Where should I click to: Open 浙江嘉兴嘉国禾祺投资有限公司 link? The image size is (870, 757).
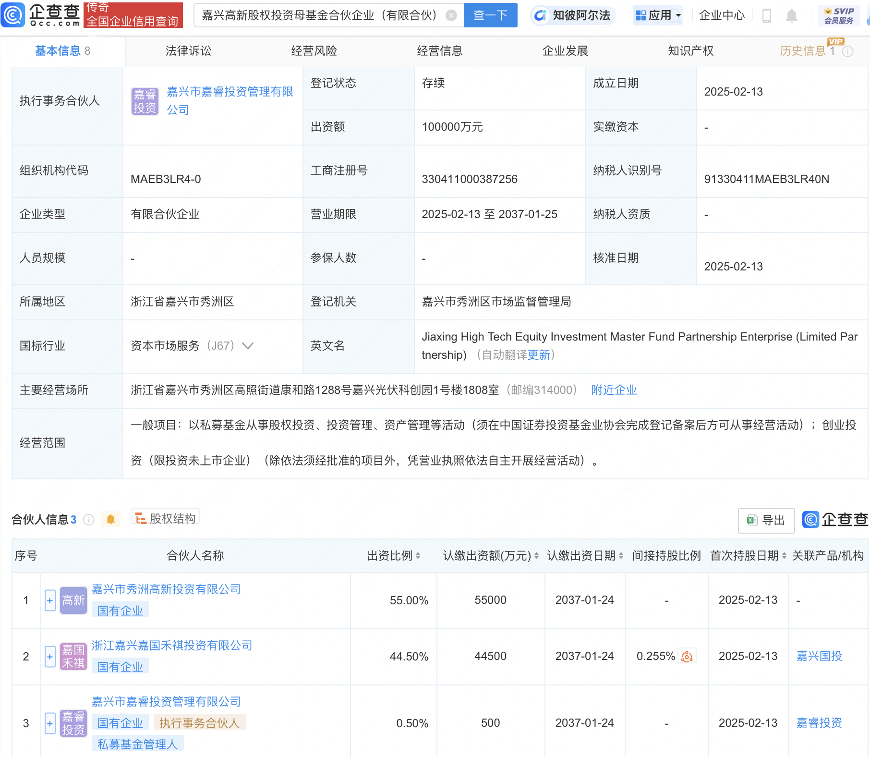click(x=172, y=646)
